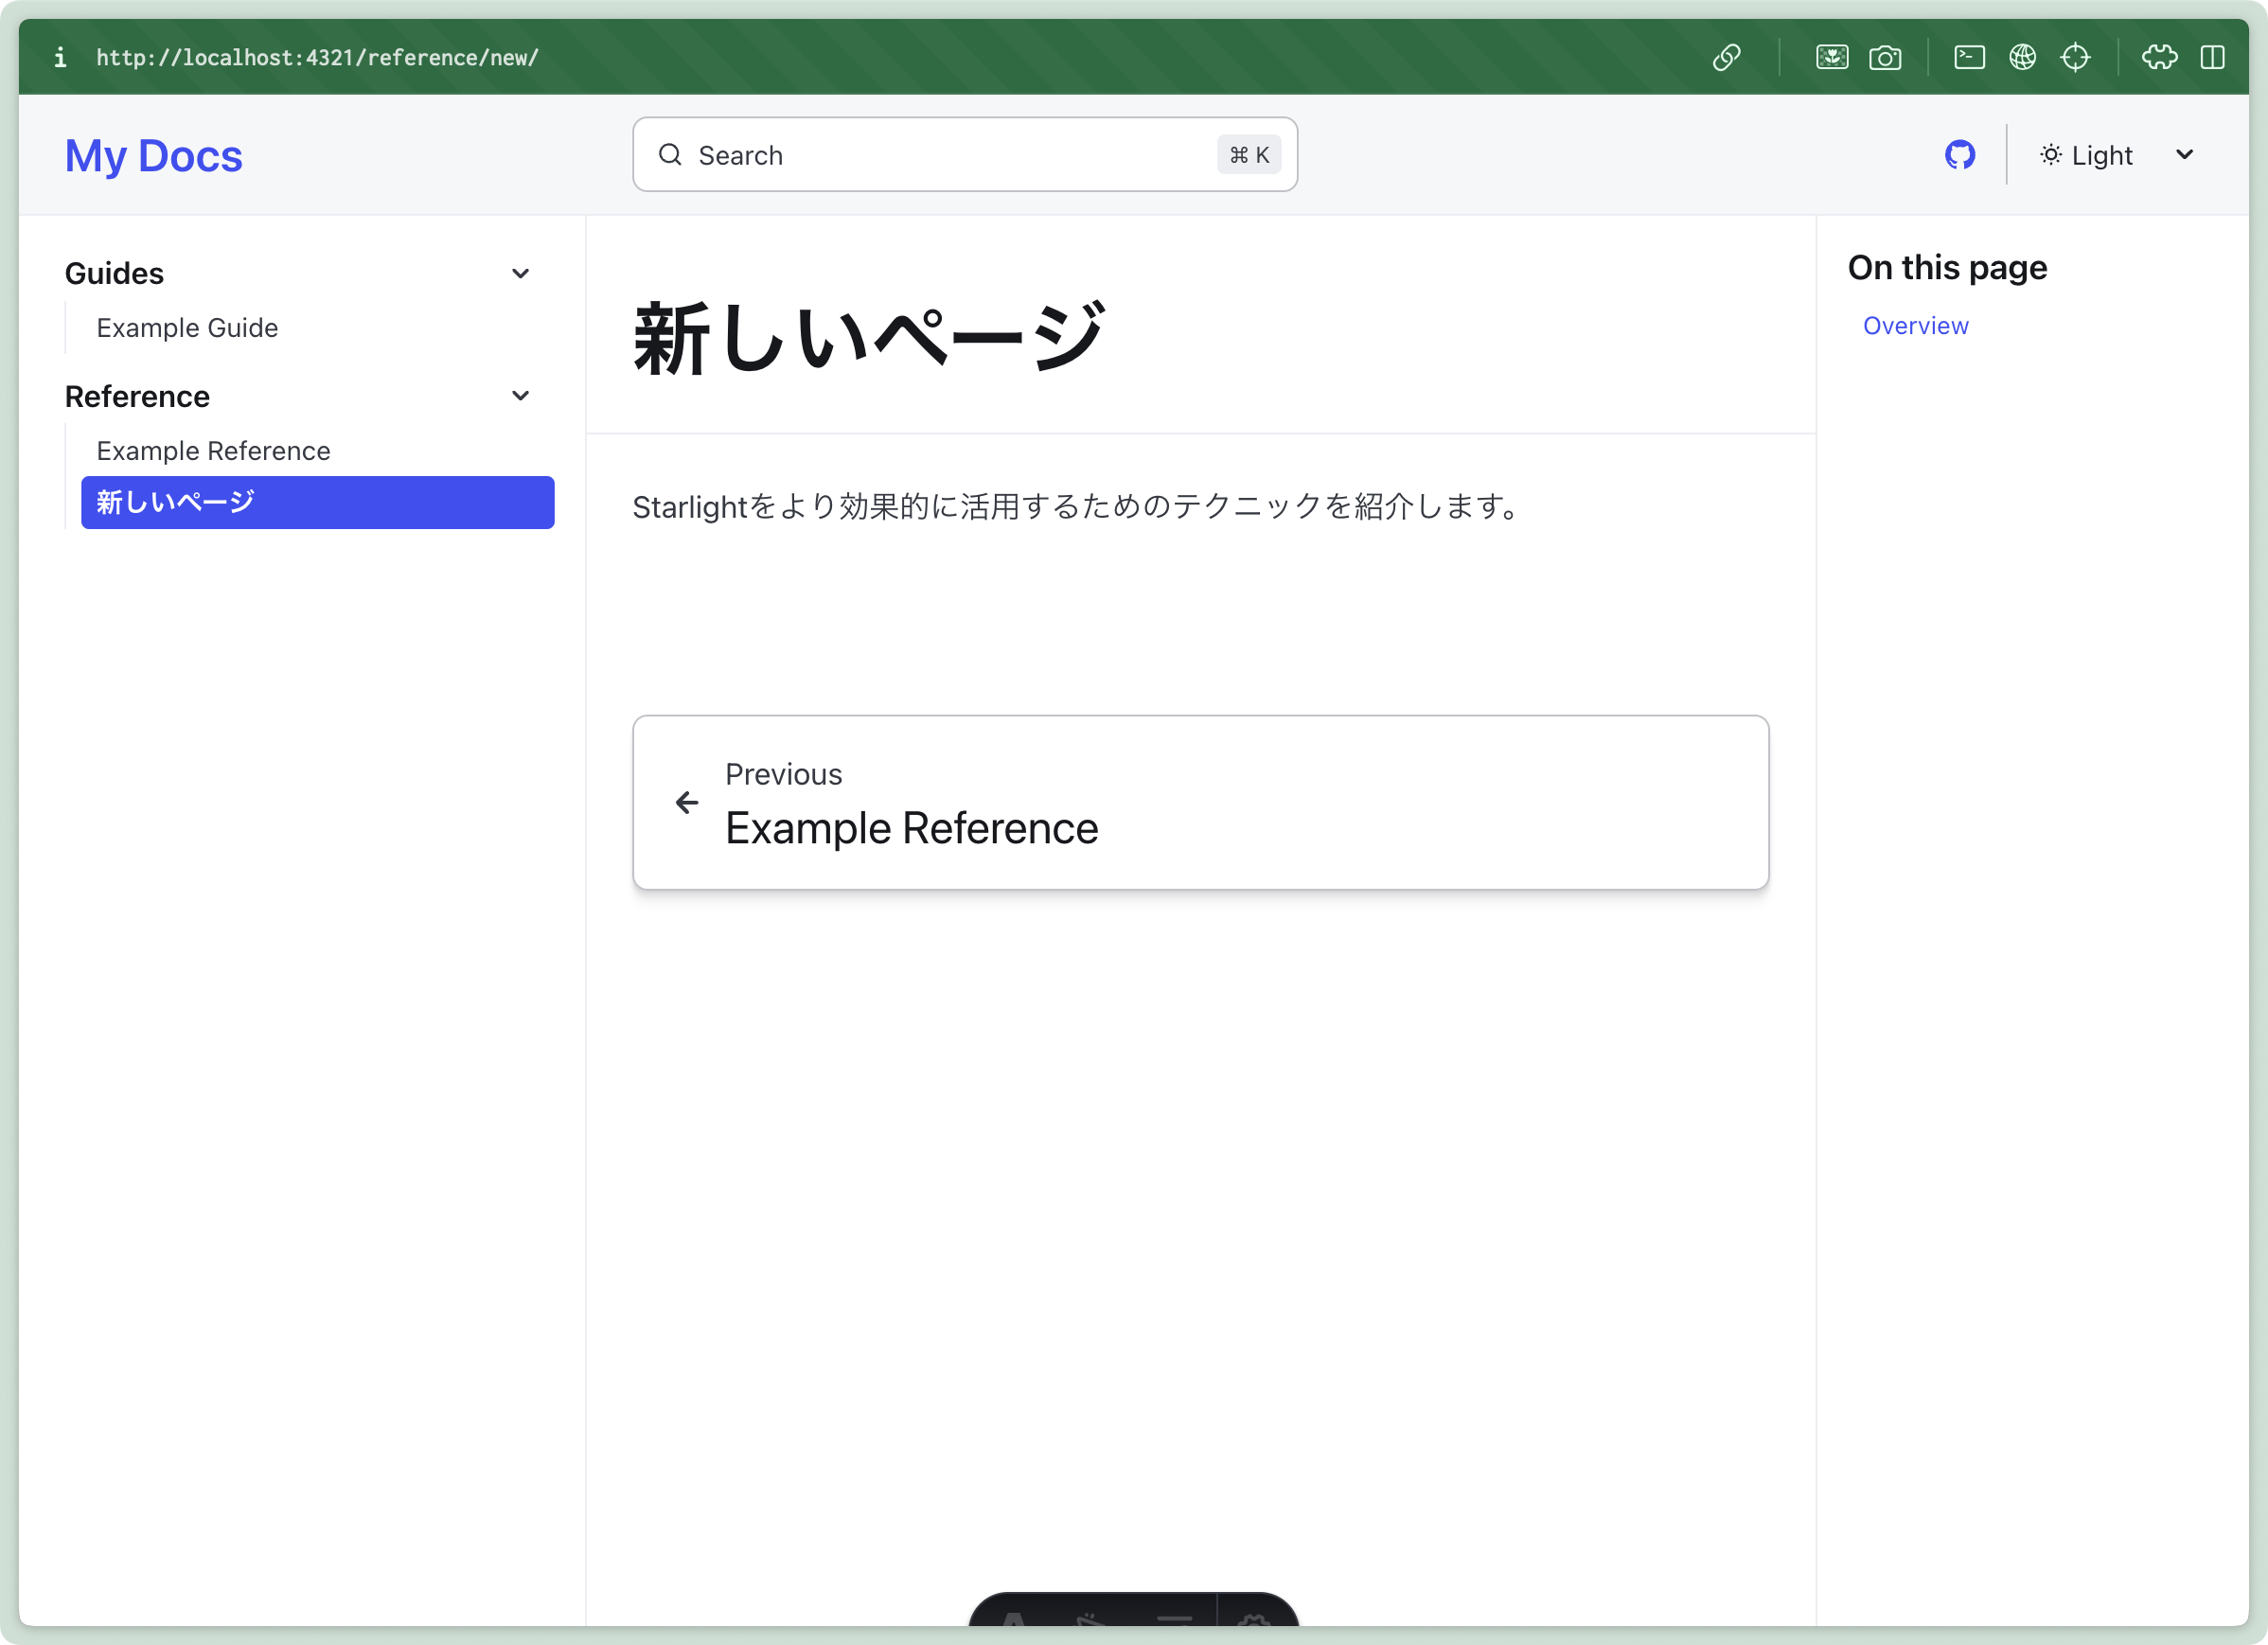Open the terminal console icon
Image resolution: width=2268 pixels, height=1645 pixels.
[1969, 57]
